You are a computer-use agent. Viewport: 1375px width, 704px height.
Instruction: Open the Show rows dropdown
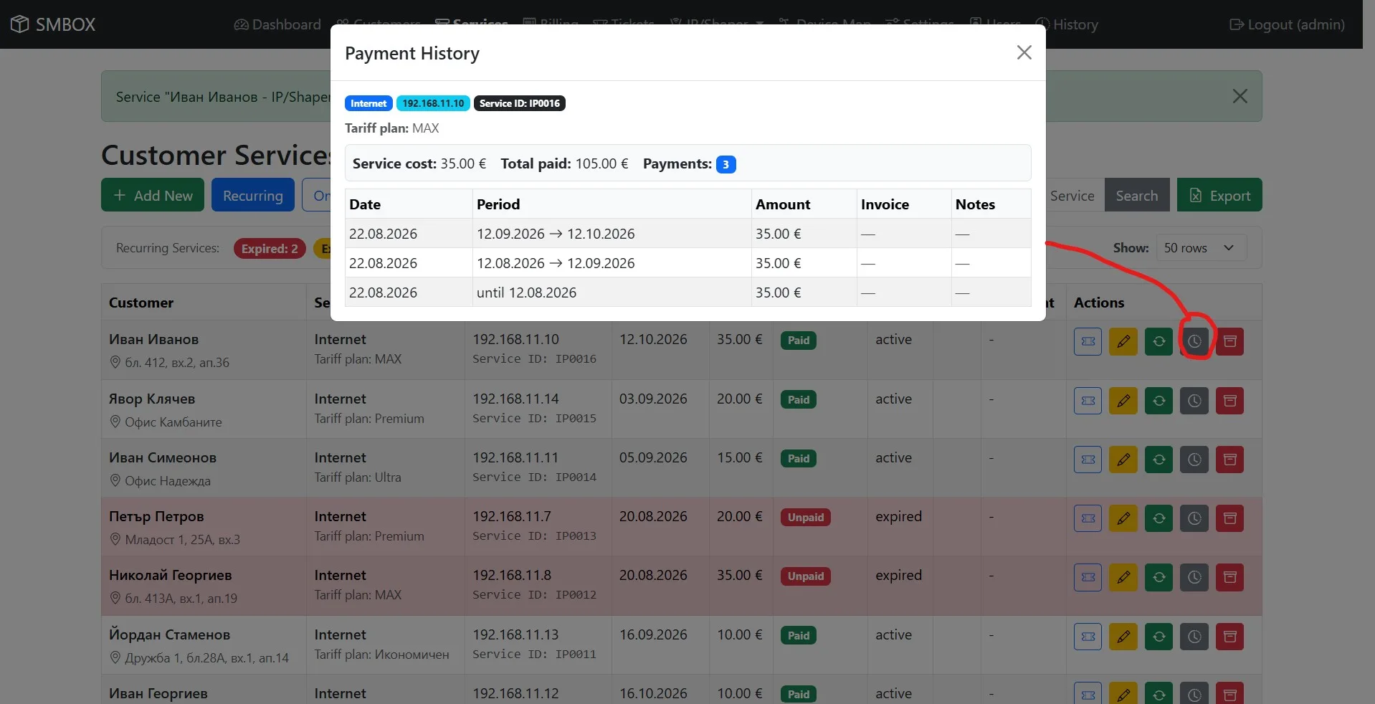click(1201, 248)
